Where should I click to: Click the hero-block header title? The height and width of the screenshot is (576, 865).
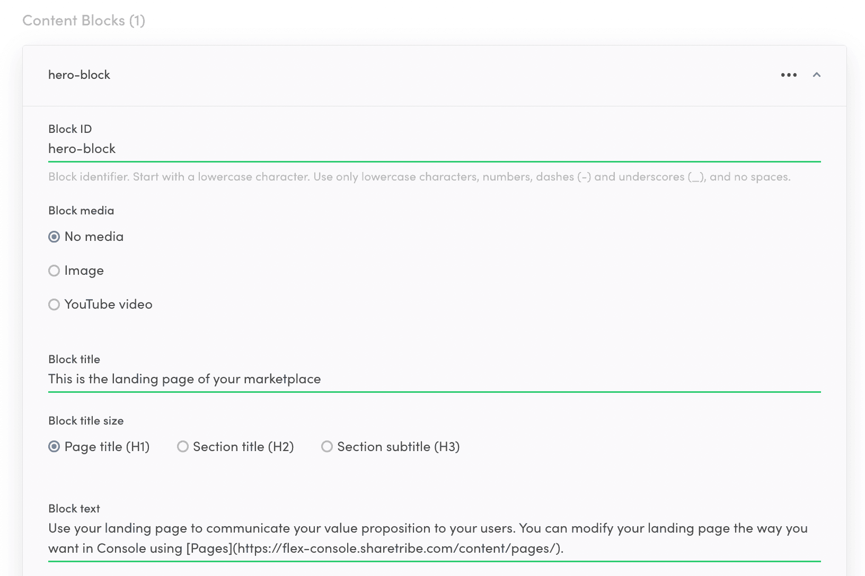click(x=79, y=75)
